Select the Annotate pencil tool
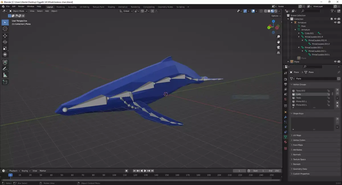The width and height of the screenshot is (342, 185). pos(5,69)
